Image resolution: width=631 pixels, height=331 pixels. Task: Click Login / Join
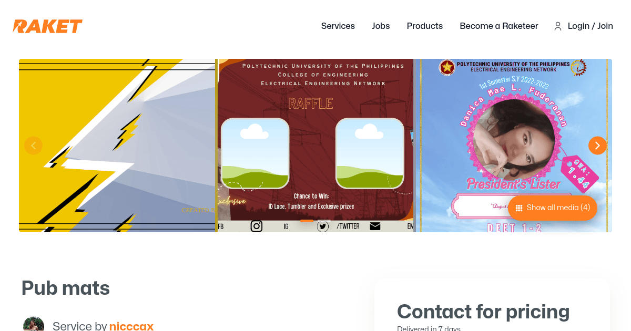click(x=591, y=26)
